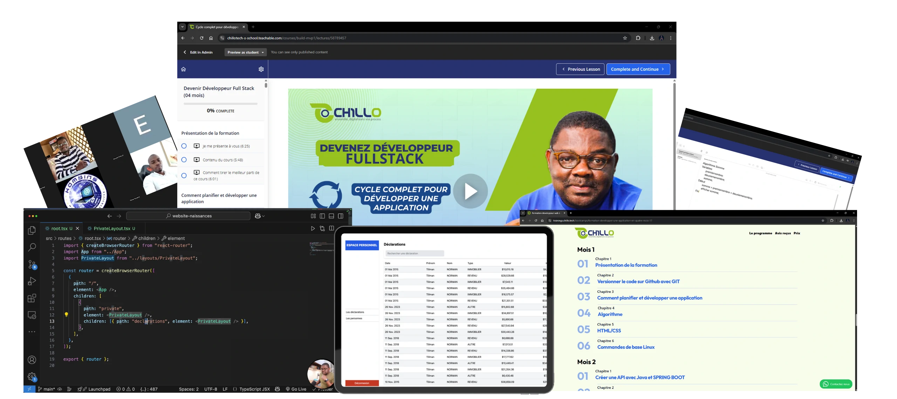Click the course progress bar
This screenshot has height=399, width=897.
pos(220,104)
